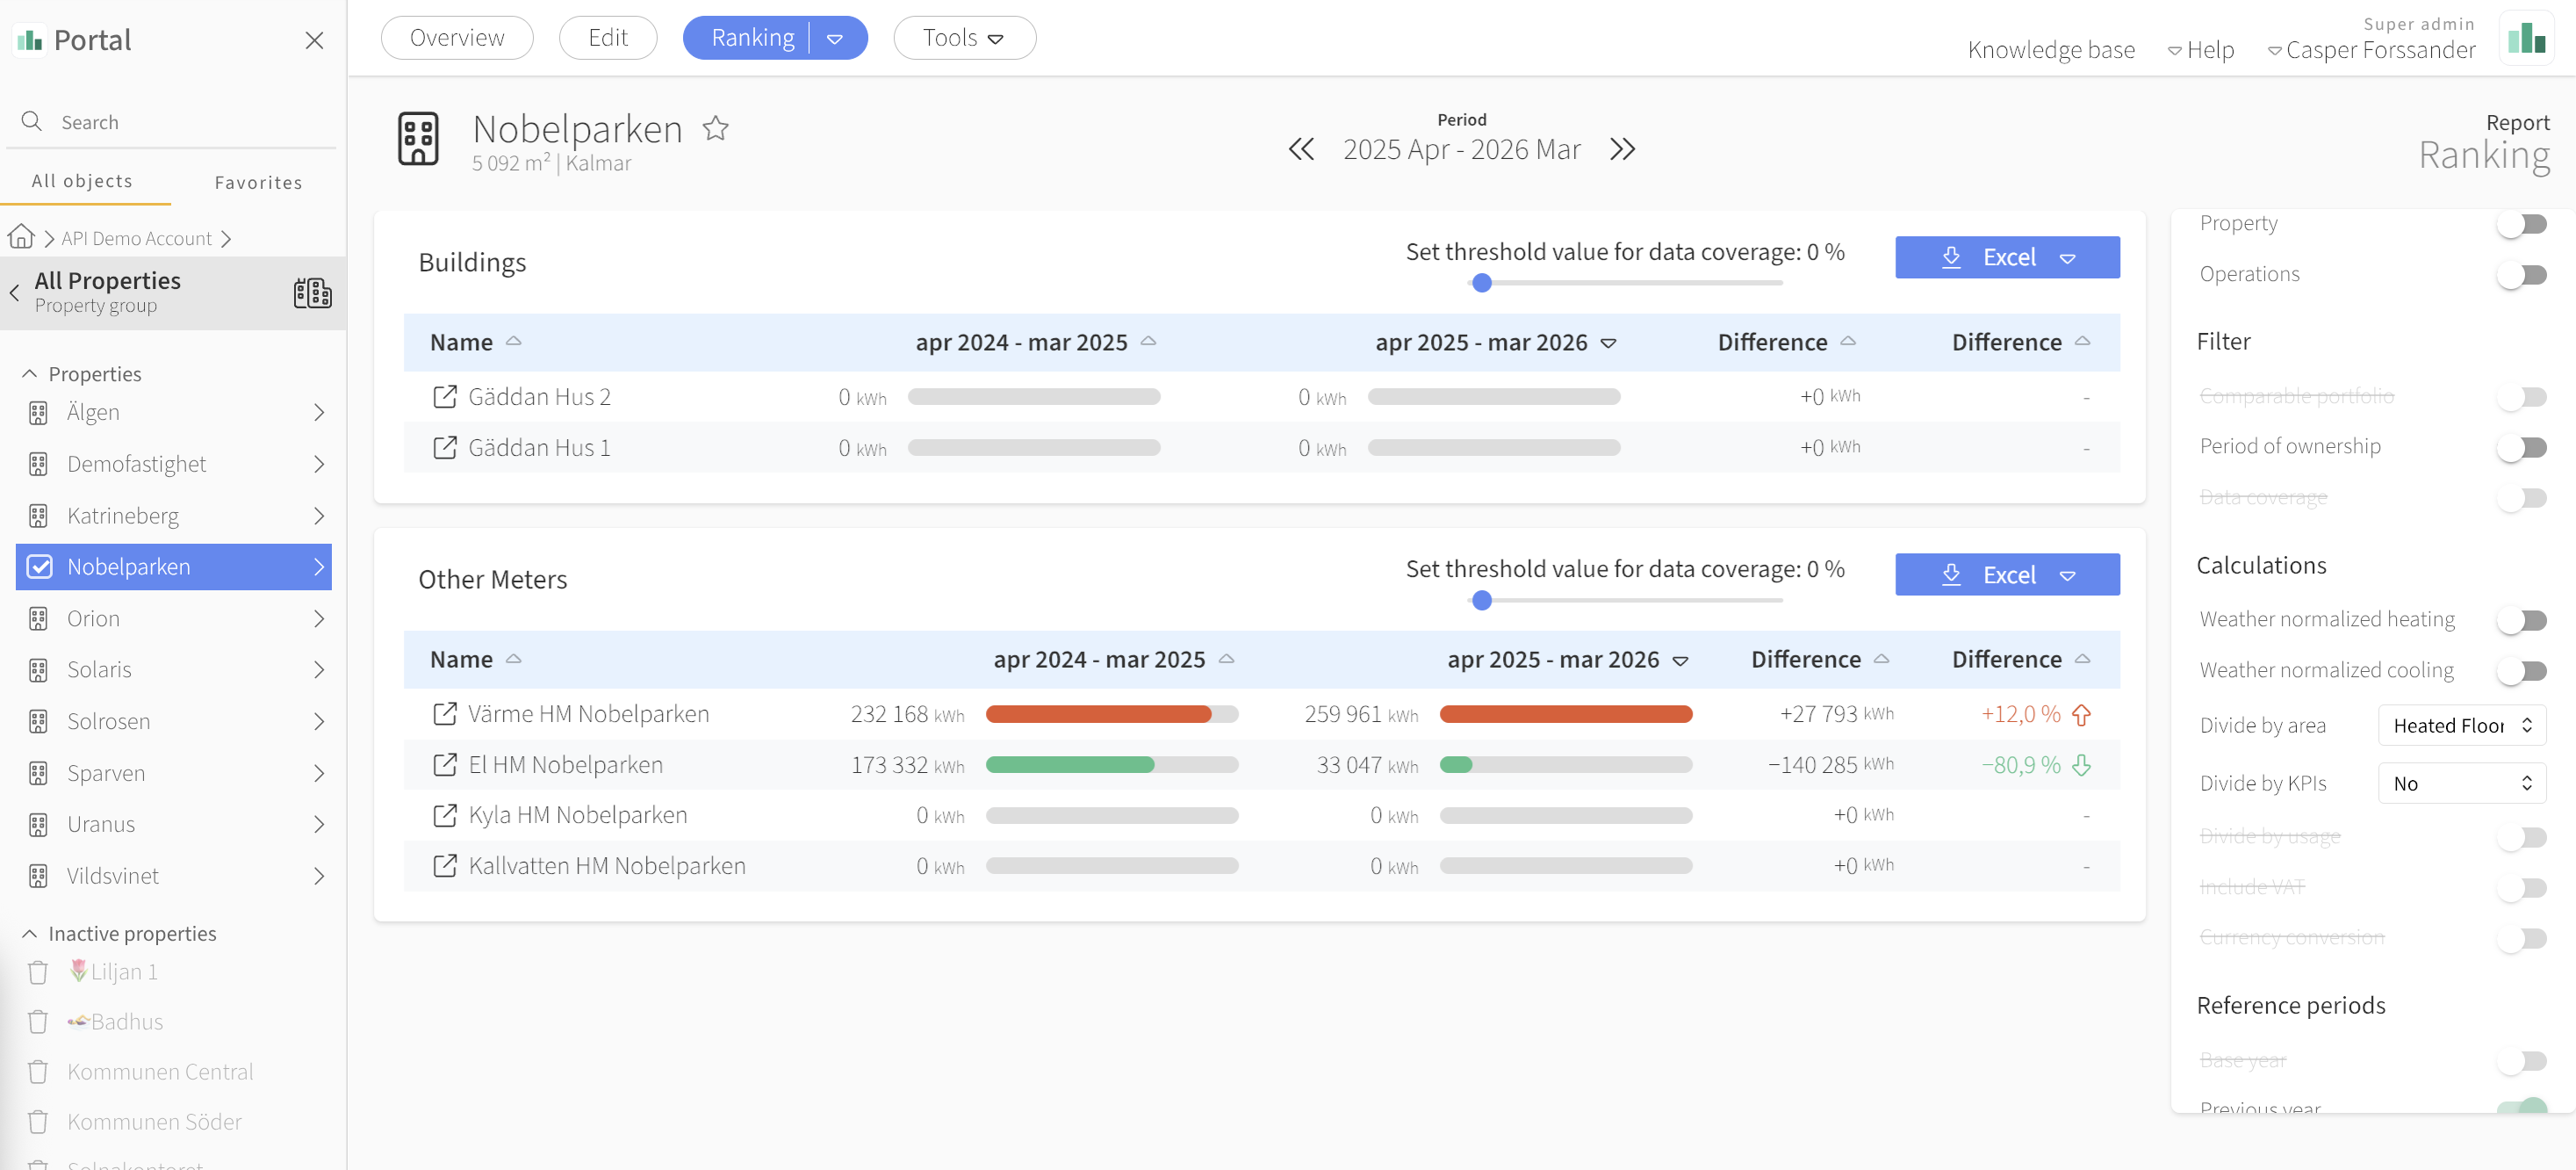Open the Divide by area dropdown
2576x1170 pixels.
[x=2461, y=725]
